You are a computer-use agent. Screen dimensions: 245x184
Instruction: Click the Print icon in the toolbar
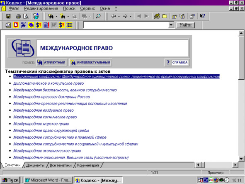click(x=18, y=16)
